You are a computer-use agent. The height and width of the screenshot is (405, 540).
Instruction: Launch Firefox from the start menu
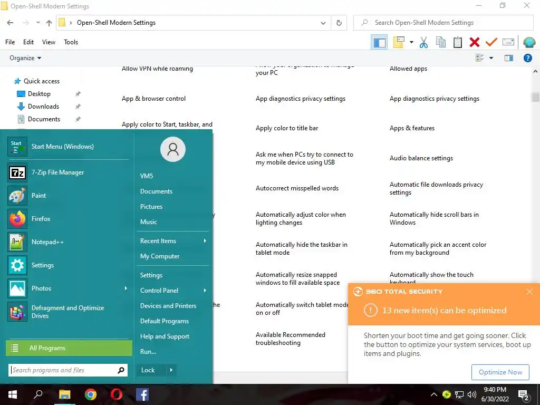point(68,219)
